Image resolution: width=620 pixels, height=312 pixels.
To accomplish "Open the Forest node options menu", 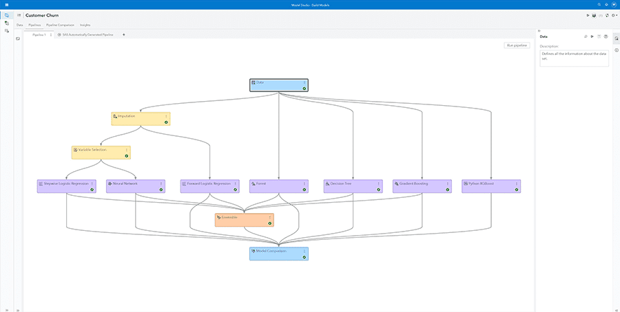I will click(x=304, y=183).
